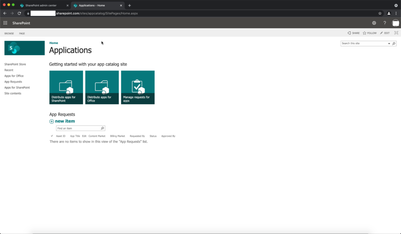Click the help question mark icon
This screenshot has height=234, width=401.
coord(385,23)
